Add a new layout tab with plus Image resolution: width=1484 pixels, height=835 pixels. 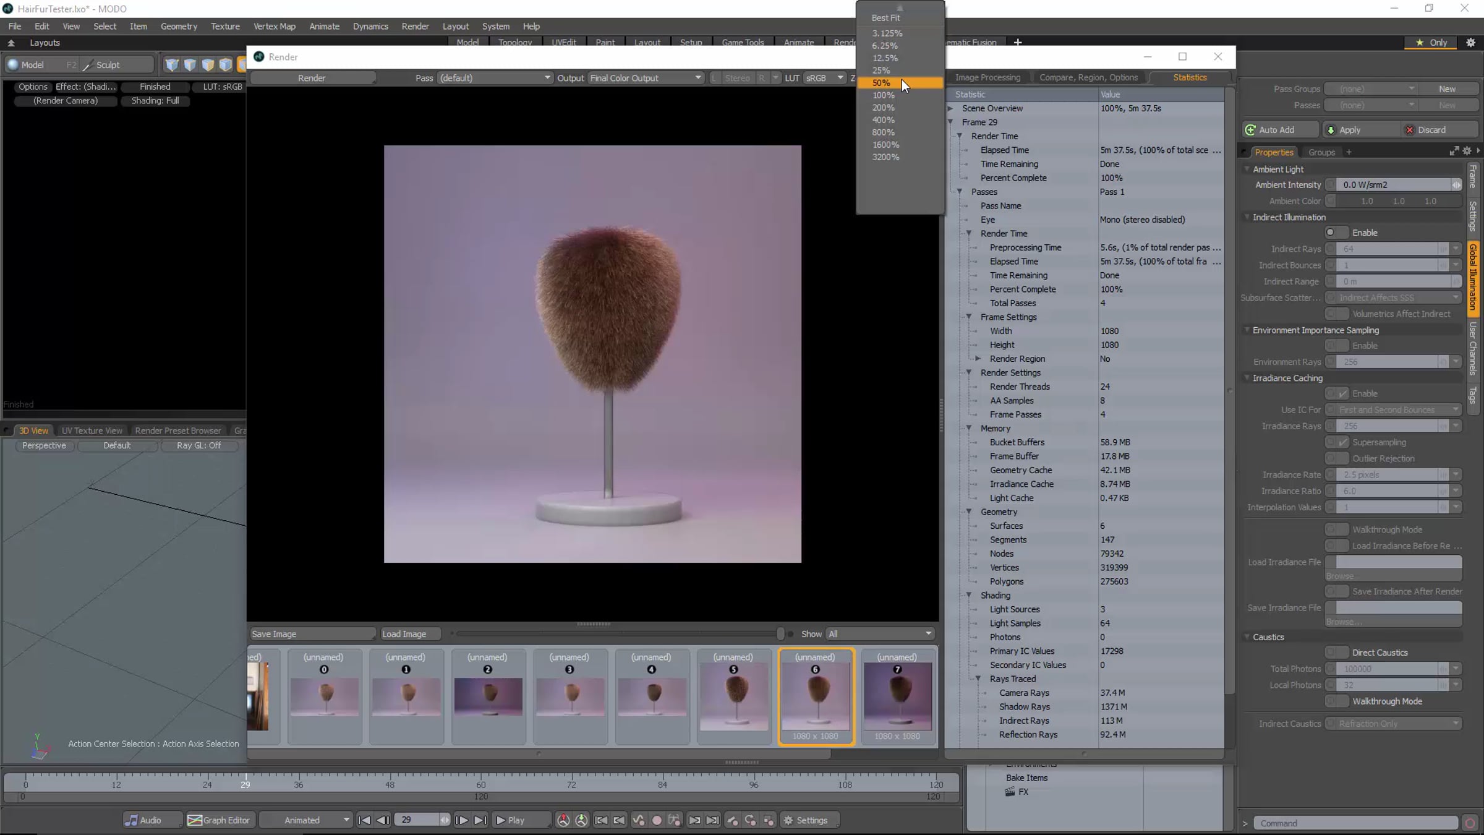pos(1018,42)
